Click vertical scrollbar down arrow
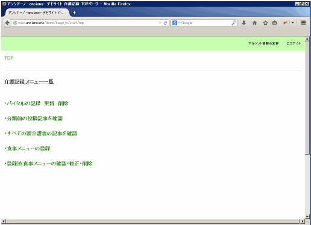 coord(307,217)
